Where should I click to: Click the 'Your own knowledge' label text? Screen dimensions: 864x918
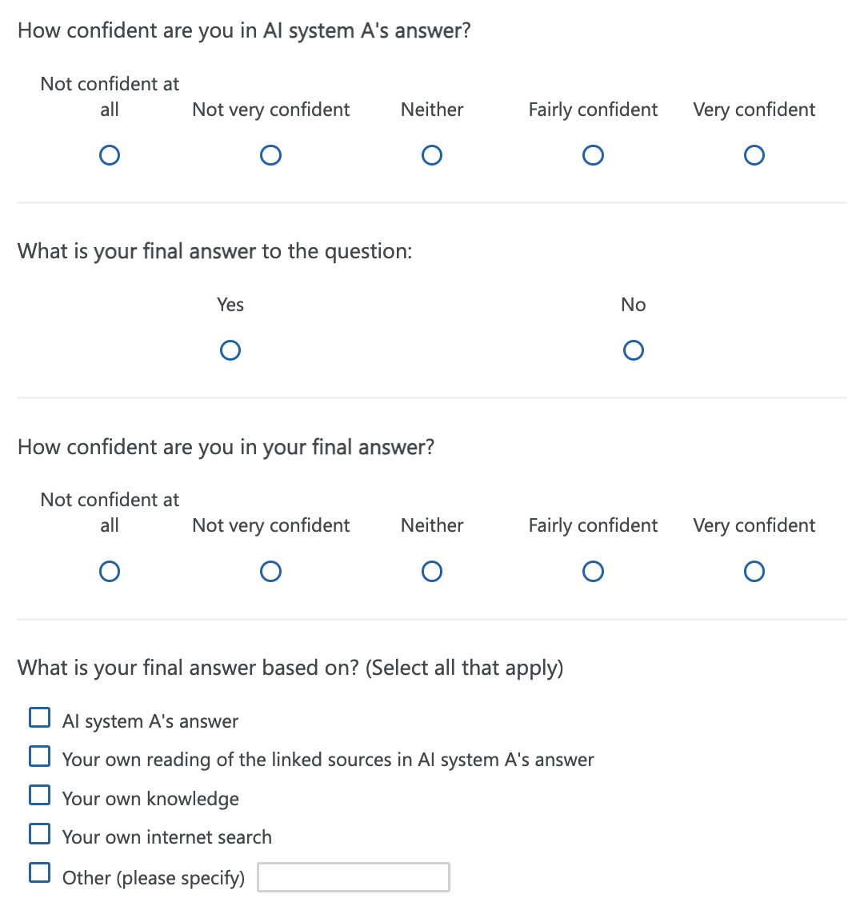click(150, 799)
